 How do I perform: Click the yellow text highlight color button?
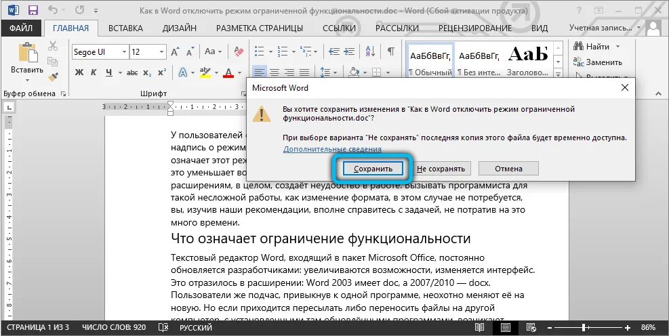(x=205, y=72)
